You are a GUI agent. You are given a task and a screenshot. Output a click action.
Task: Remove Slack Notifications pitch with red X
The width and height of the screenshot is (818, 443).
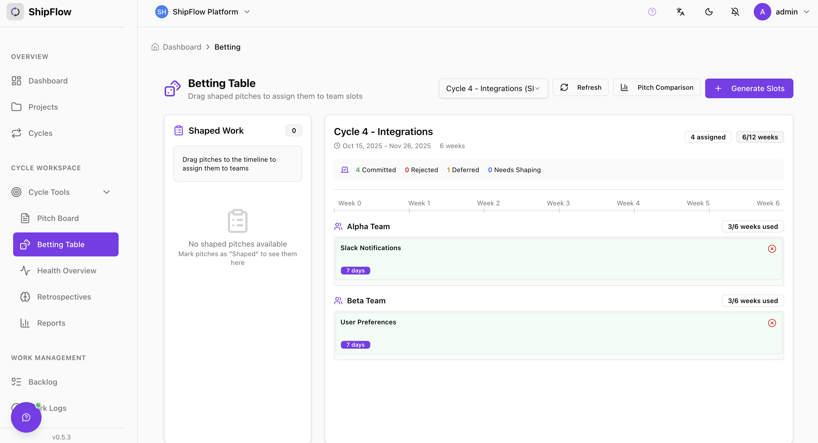pyautogui.click(x=772, y=249)
